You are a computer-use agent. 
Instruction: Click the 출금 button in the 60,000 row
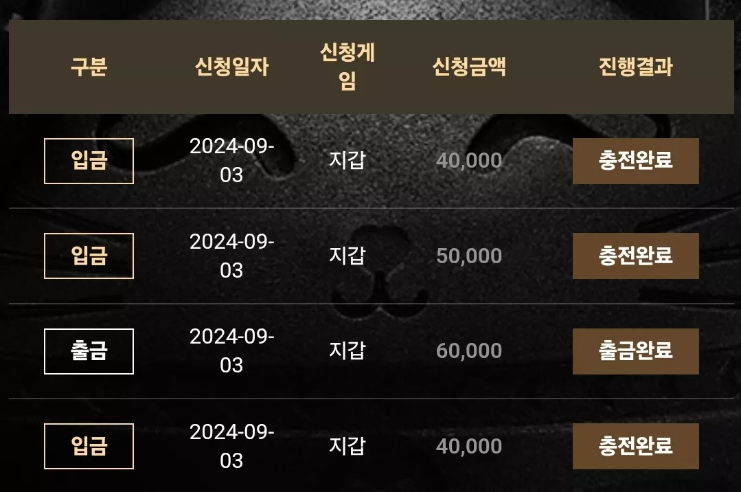click(x=89, y=351)
